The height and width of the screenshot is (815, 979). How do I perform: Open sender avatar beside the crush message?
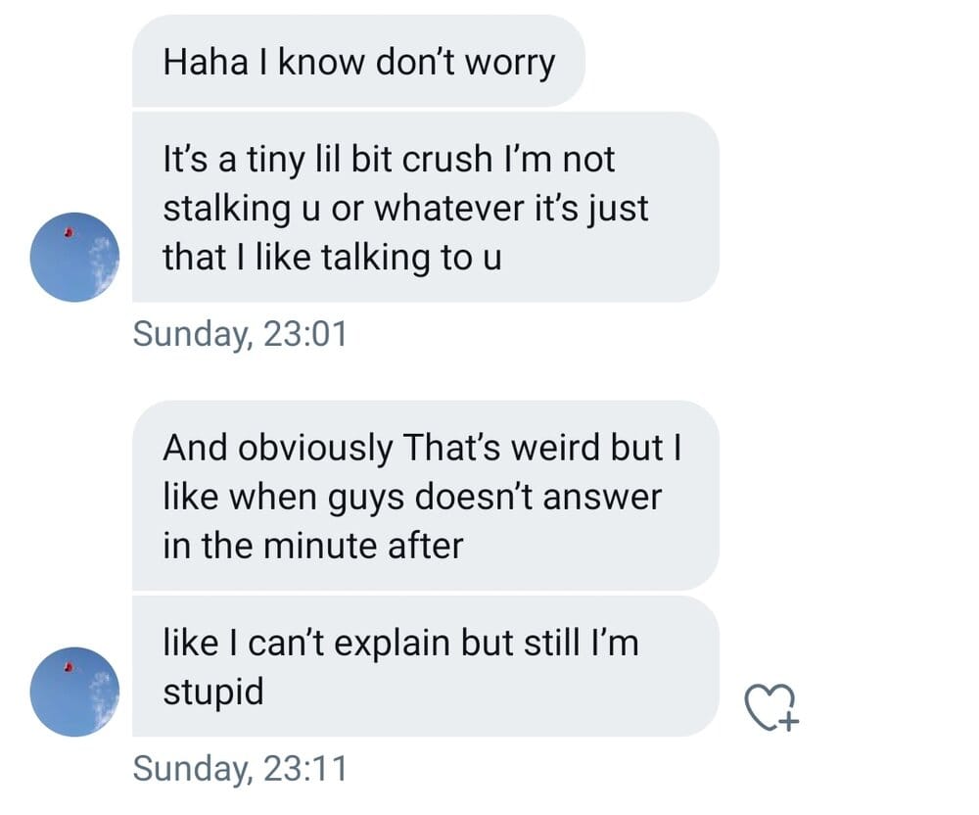tap(75, 257)
